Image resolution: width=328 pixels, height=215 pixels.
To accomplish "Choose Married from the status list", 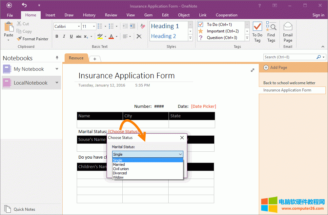I will point(119,165).
